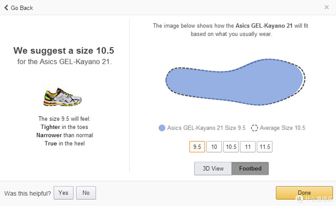Switch to 3D View tab

point(213,168)
